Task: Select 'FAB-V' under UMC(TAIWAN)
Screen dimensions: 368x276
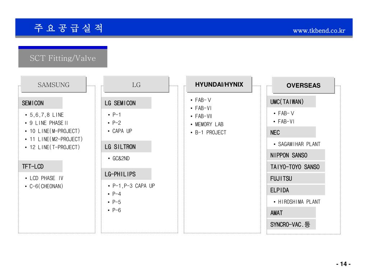Action: coord(286,113)
